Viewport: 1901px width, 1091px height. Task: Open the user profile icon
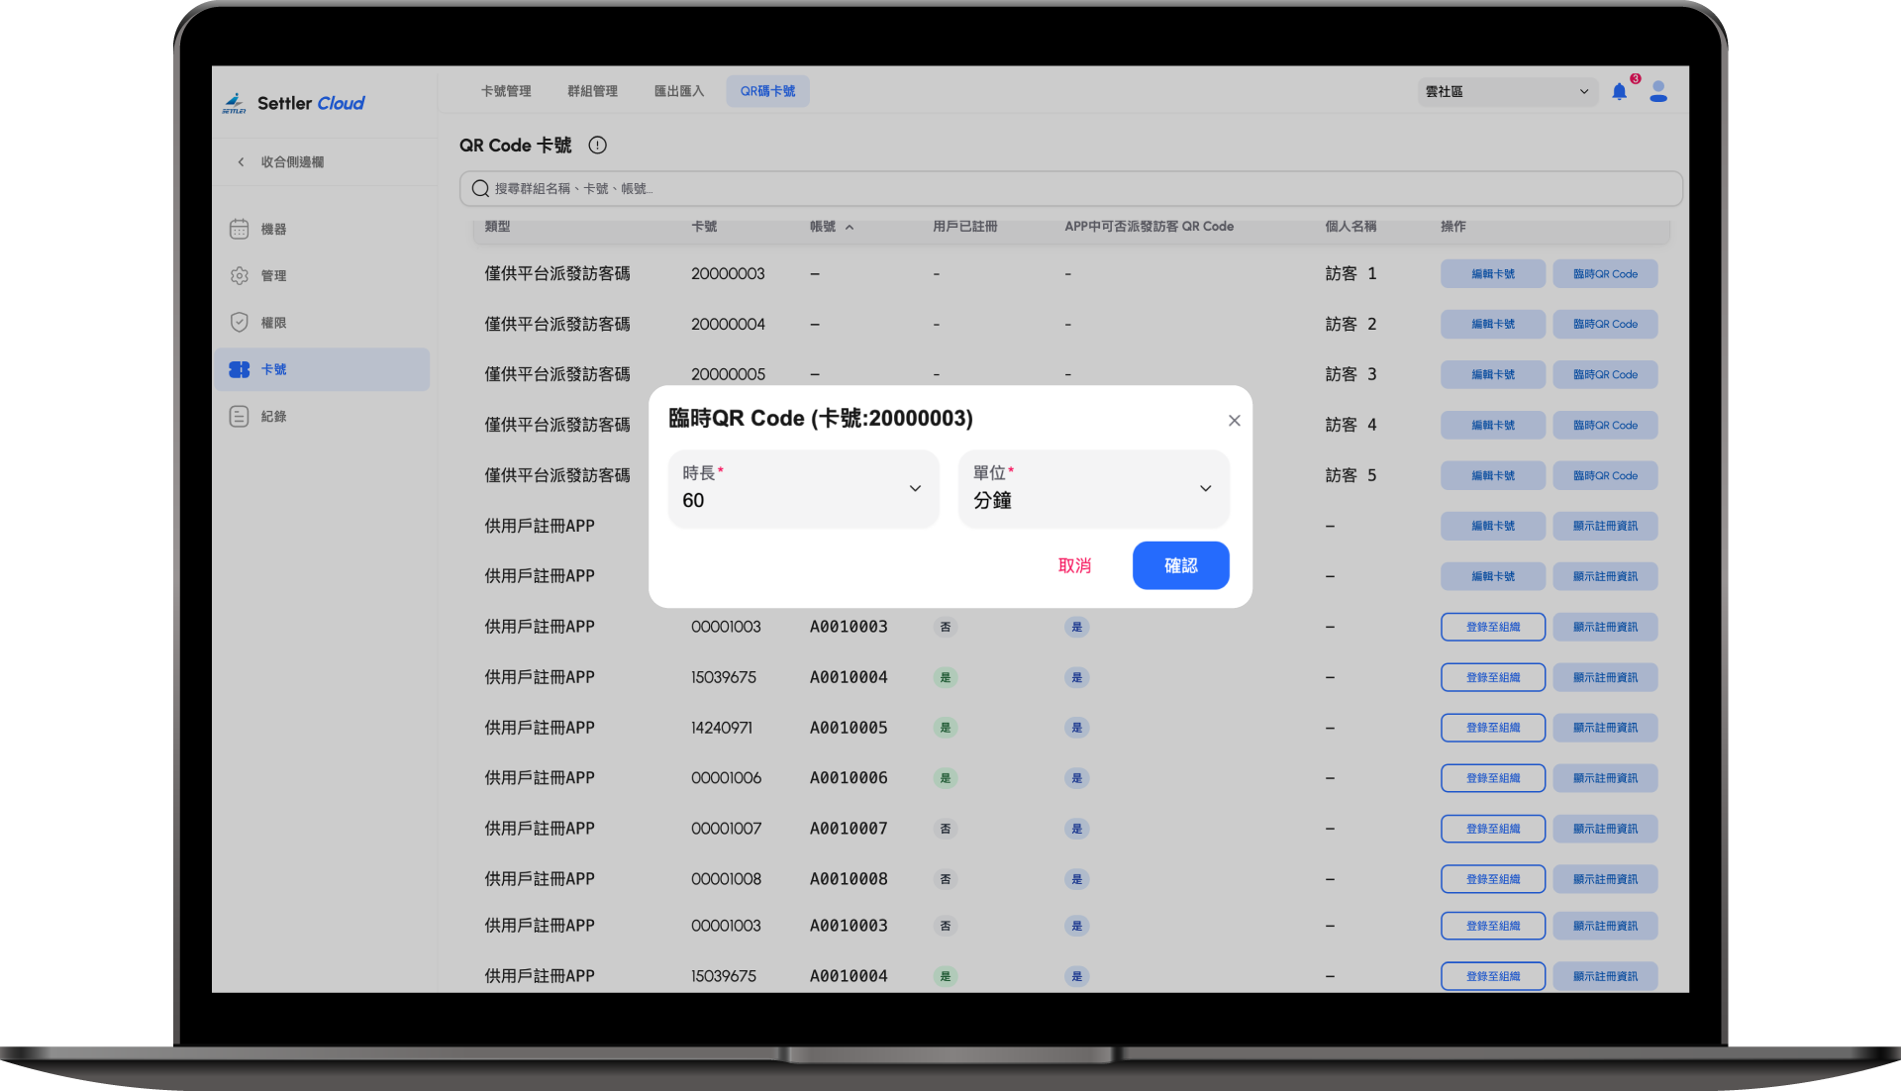[1658, 92]
